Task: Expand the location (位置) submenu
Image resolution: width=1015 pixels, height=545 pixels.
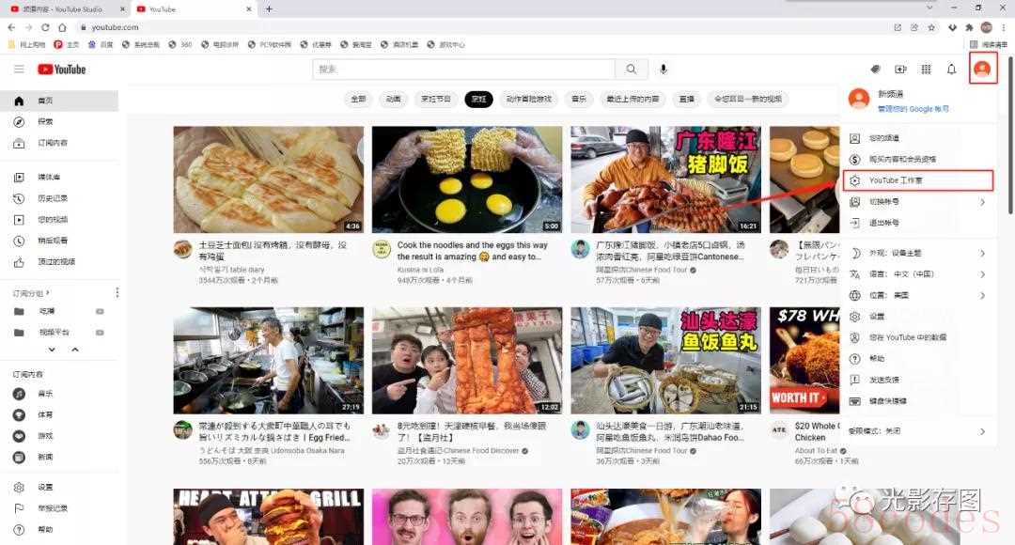Action: click(x=916, y=295)
